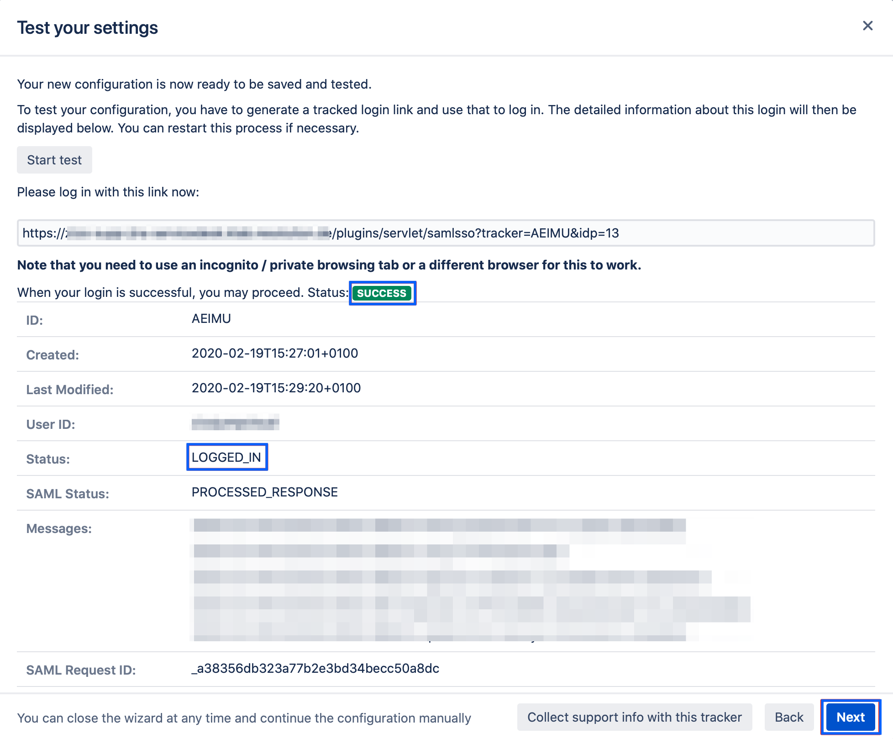Click the Messages row label
Image resolution: width=893 pixels, height=739 pixels.
pyautogui.click(x=59, y=528)
